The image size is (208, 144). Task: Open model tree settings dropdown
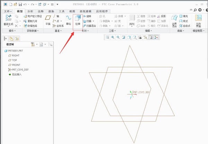click(x=34, y=44)
